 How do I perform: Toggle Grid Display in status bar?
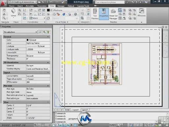(x=43, y=125)
